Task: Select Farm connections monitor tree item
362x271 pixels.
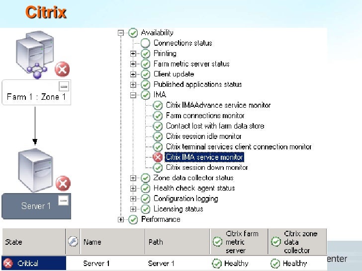Action: [x=205, y=116]
